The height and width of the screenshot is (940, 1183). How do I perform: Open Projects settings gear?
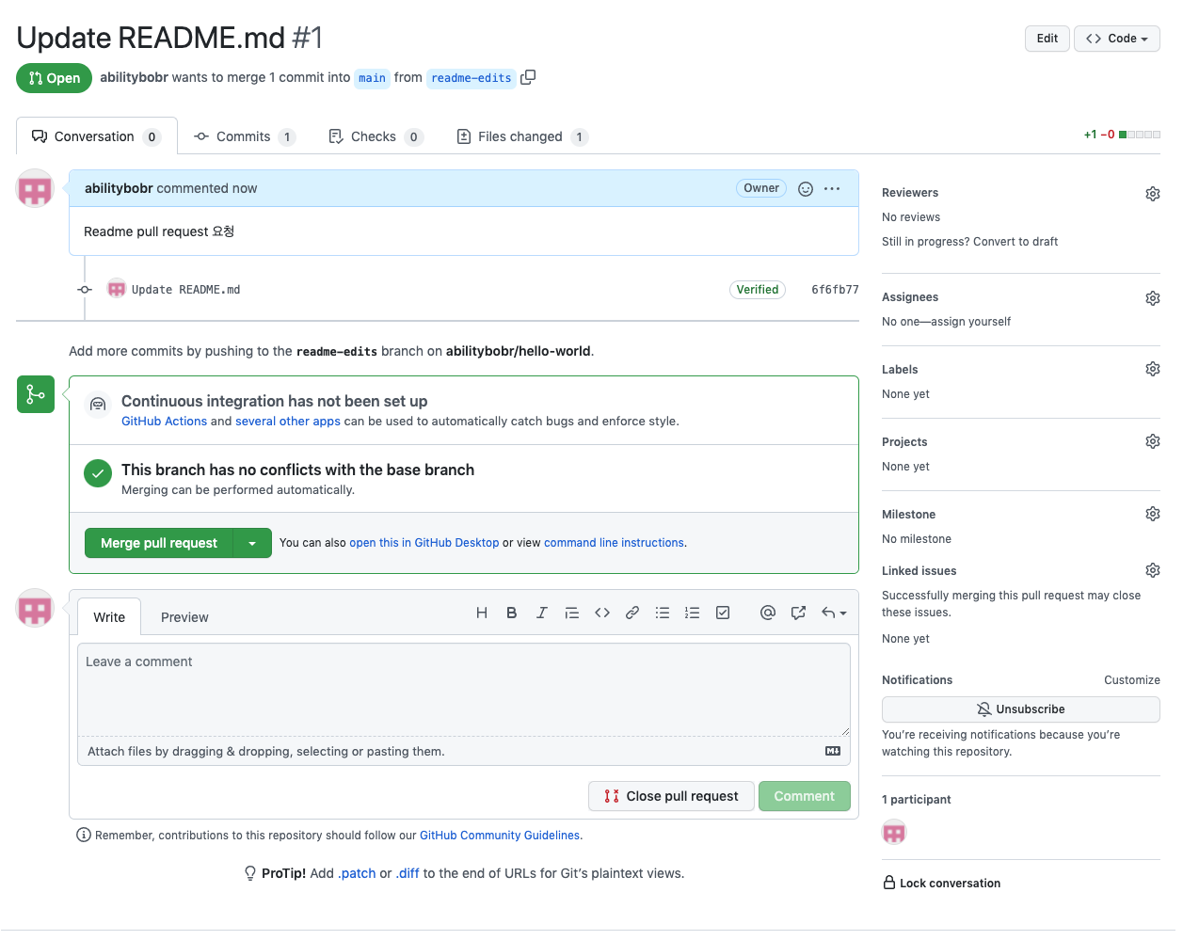[x=1152, y=441]
